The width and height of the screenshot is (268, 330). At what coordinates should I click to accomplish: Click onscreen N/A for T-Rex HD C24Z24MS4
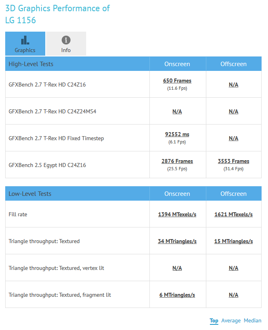[x=177, y=111]
